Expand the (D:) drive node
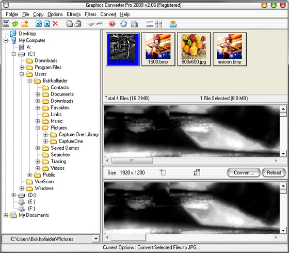This screenshot has height=253, width=289. click(13, 195)
